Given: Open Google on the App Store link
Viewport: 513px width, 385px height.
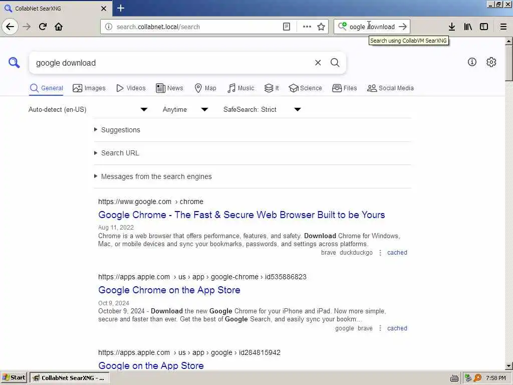Looking at the screenshot, I should coord(151,365).
